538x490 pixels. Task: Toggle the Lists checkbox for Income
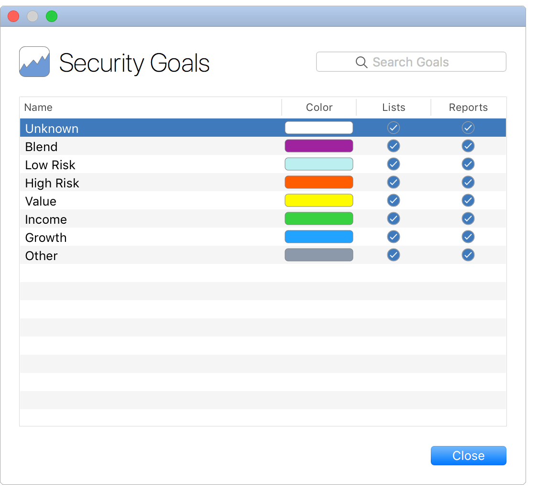394,218
